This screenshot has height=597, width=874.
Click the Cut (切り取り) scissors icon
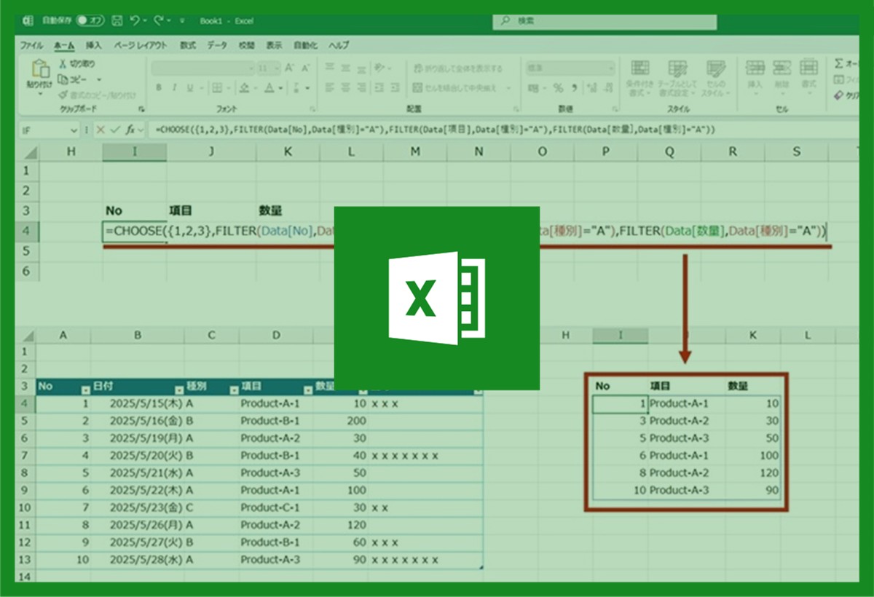[63, 64]
